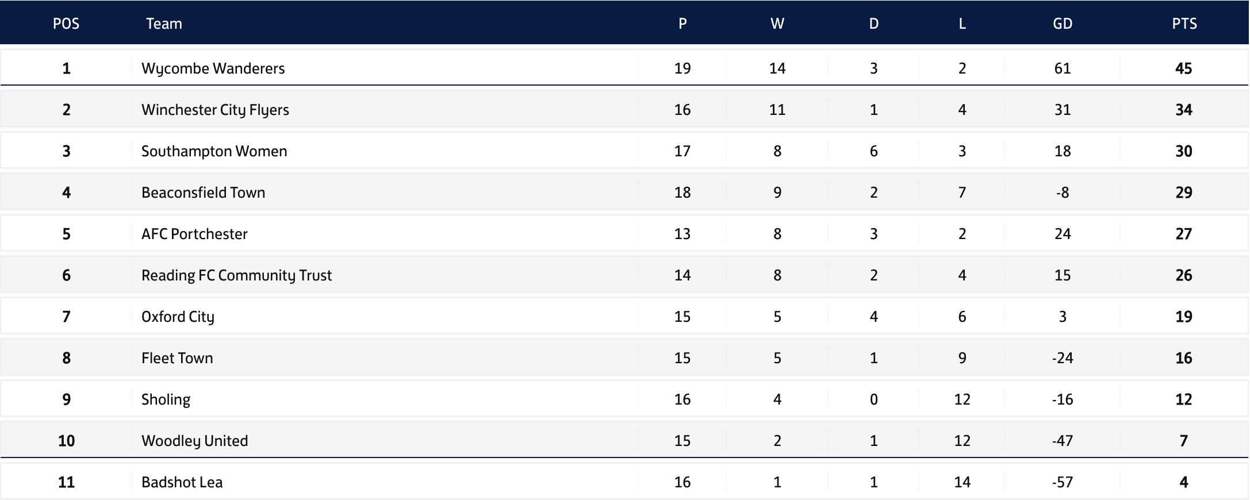Select the W column header
1250x500 pixels.
click(777, 24)
